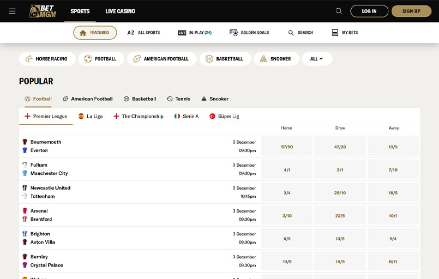Click the Sign Up button
This screenshot has height=279, width=439.
point(411,11)
